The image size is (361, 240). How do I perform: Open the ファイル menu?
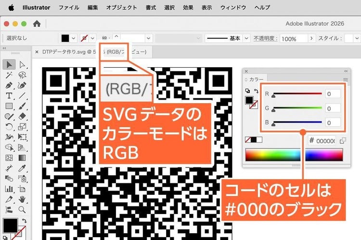tap(69, 7)
